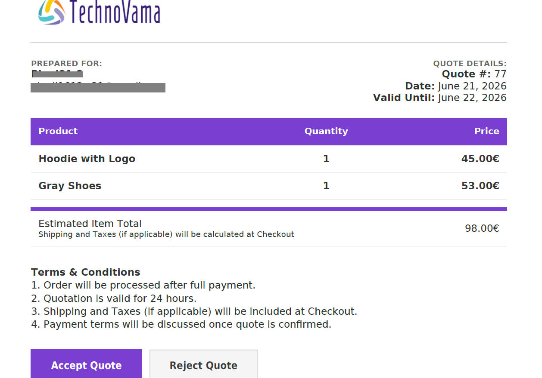Image resolution: width=542 pixels, height=378 pixels.
Task: Click the TechnoVama swirl logo icon
Action: click(x=52, y=12)
